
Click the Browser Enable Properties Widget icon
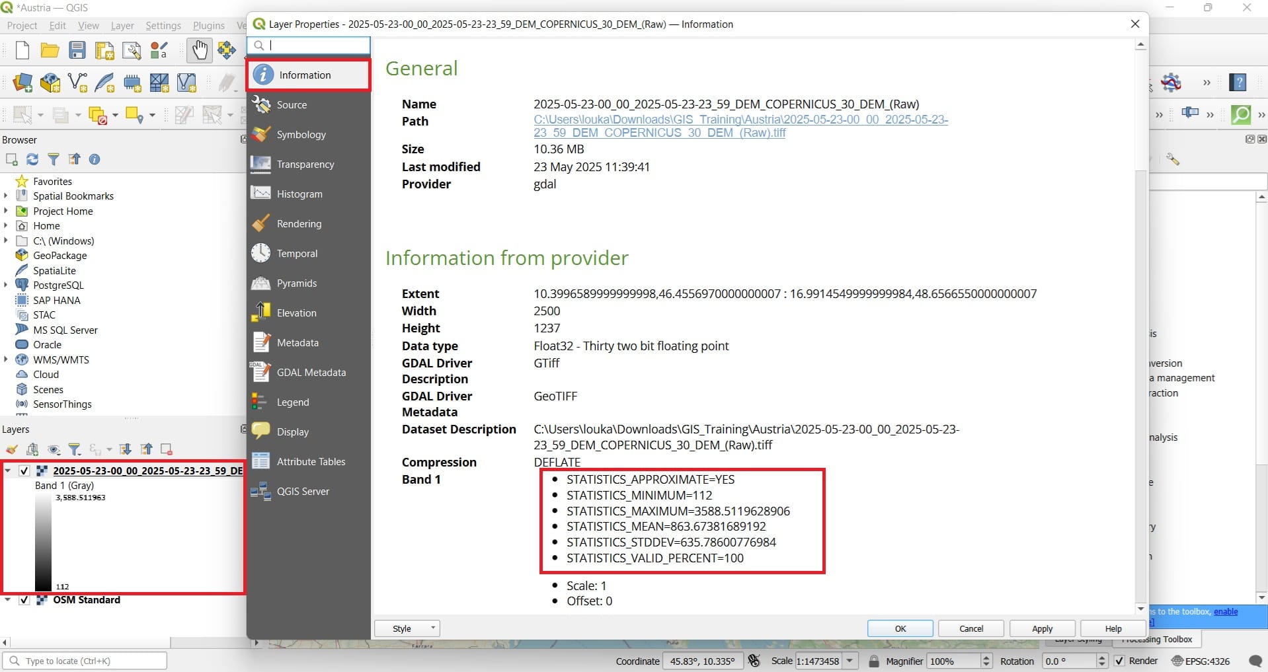(x=95, y=159)
